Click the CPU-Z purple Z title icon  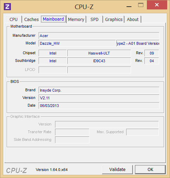coord(7,7)
